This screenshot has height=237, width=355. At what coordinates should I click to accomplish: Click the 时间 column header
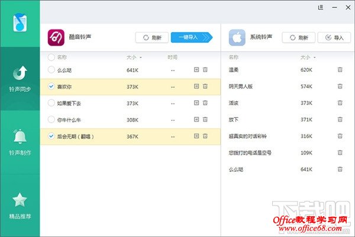172,57
